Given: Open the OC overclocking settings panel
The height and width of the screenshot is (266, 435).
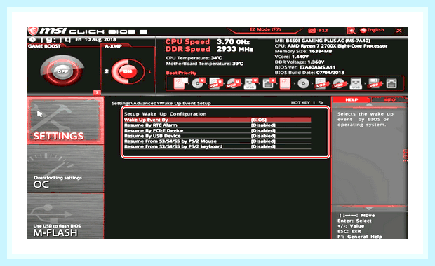Looking at the screenshot, I should click(65, 169).
